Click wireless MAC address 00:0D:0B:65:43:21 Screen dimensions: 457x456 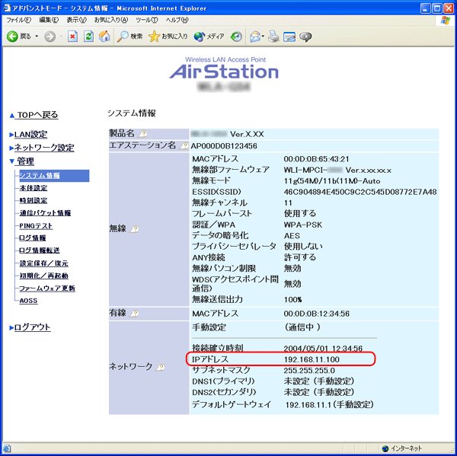(x=316, y=159)
